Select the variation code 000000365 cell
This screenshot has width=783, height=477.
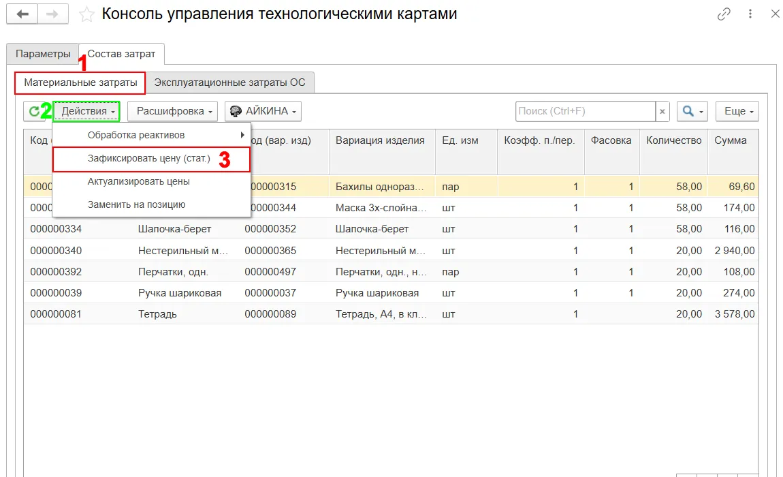pos(284,251)
